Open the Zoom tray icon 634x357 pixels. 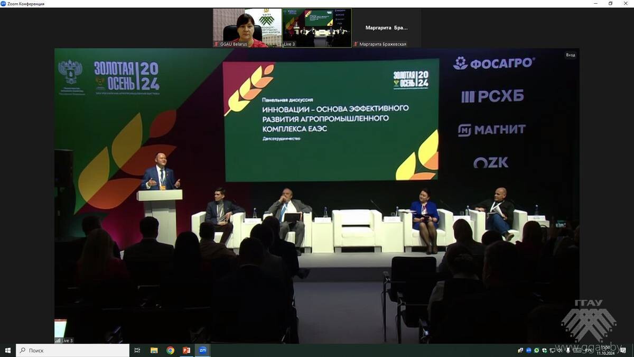pyautogui.click(x=529, y=350)
